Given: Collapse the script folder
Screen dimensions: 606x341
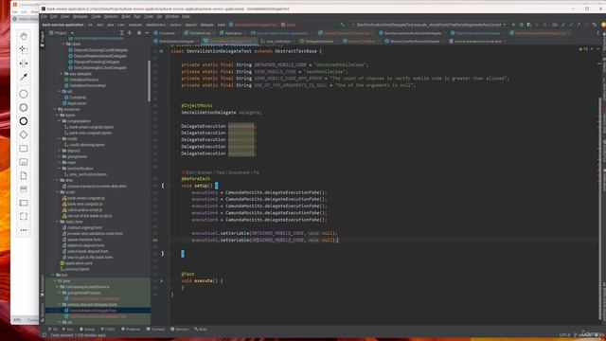Looking at the screenshot, I should click(57, 192).
